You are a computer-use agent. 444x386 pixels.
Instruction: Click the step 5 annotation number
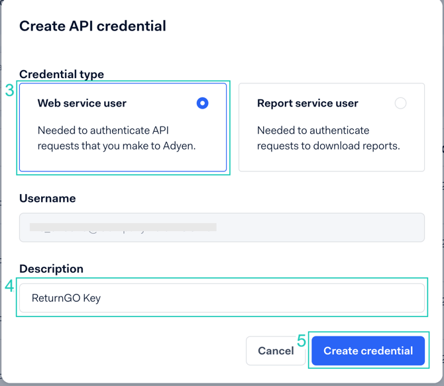[302, 341]
